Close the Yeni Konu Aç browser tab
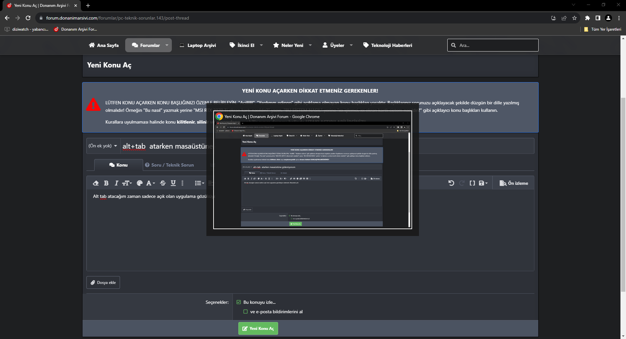626x339 pixels. point(76,6)
